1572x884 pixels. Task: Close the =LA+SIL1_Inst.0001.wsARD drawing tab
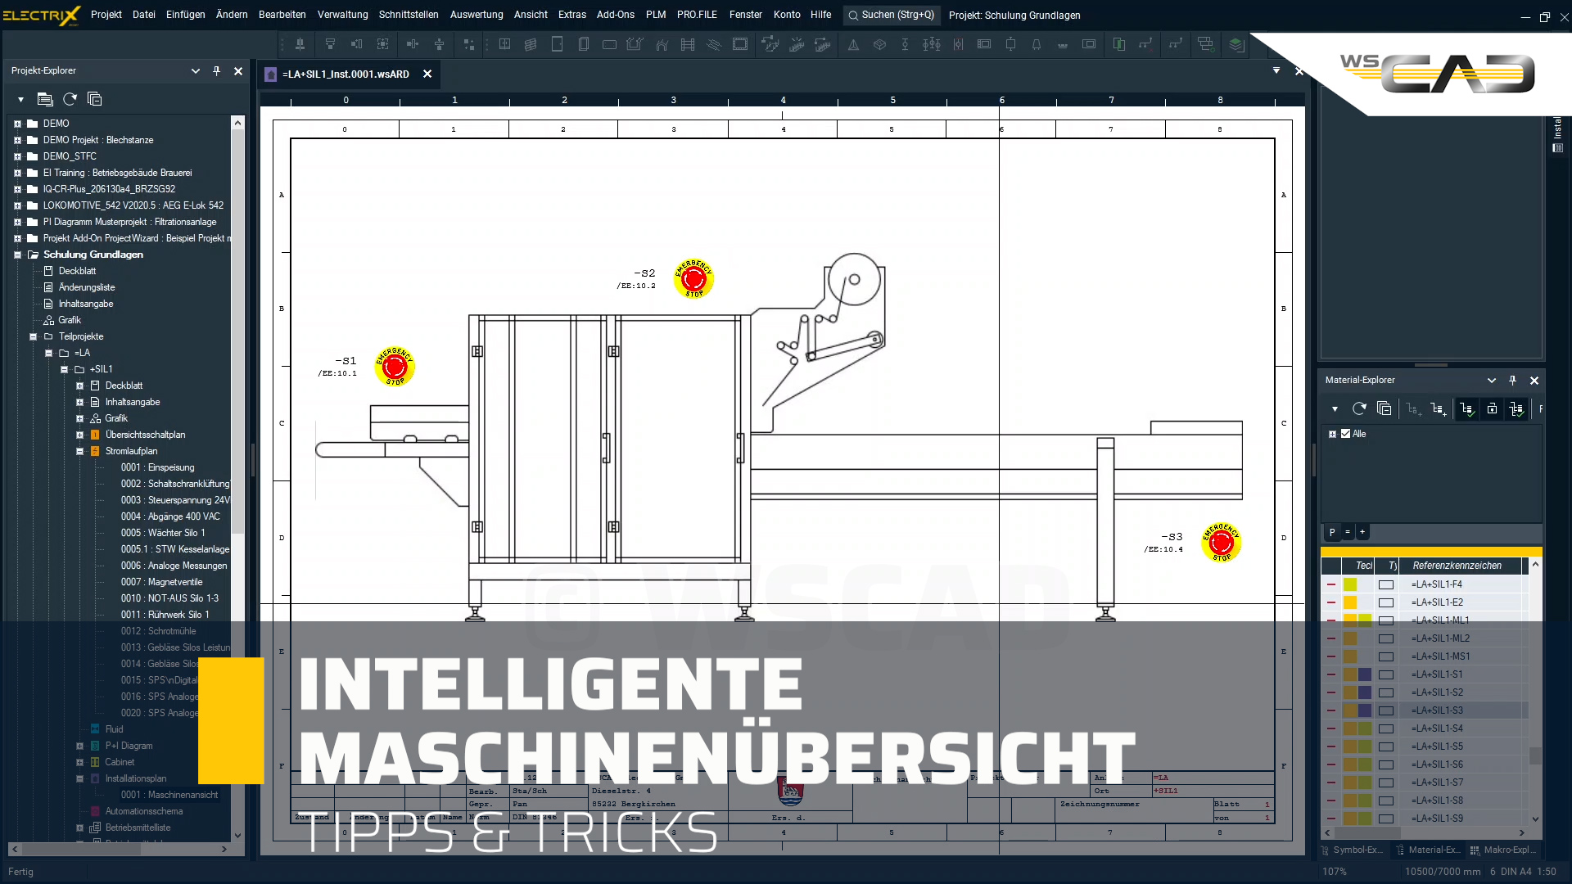click(427, 74)
